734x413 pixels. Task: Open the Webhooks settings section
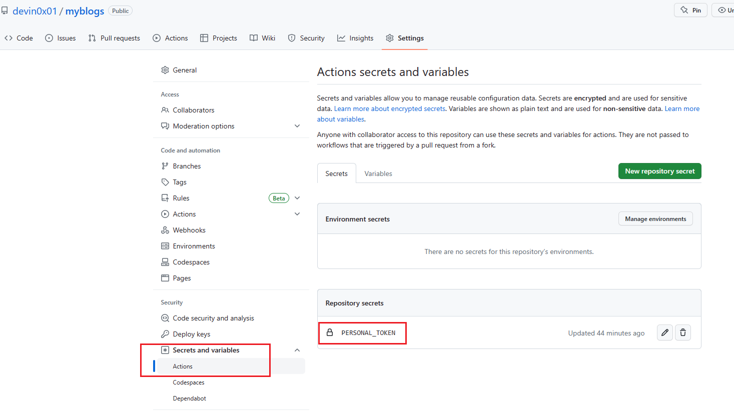point(189,229)
